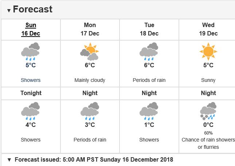
Task: Expand the Forecast issued details triangle
Action: click(9, 160)
